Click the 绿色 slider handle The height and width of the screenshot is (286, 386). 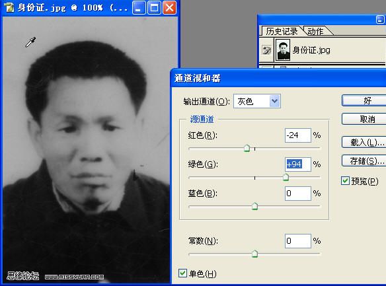pos(286,177)
